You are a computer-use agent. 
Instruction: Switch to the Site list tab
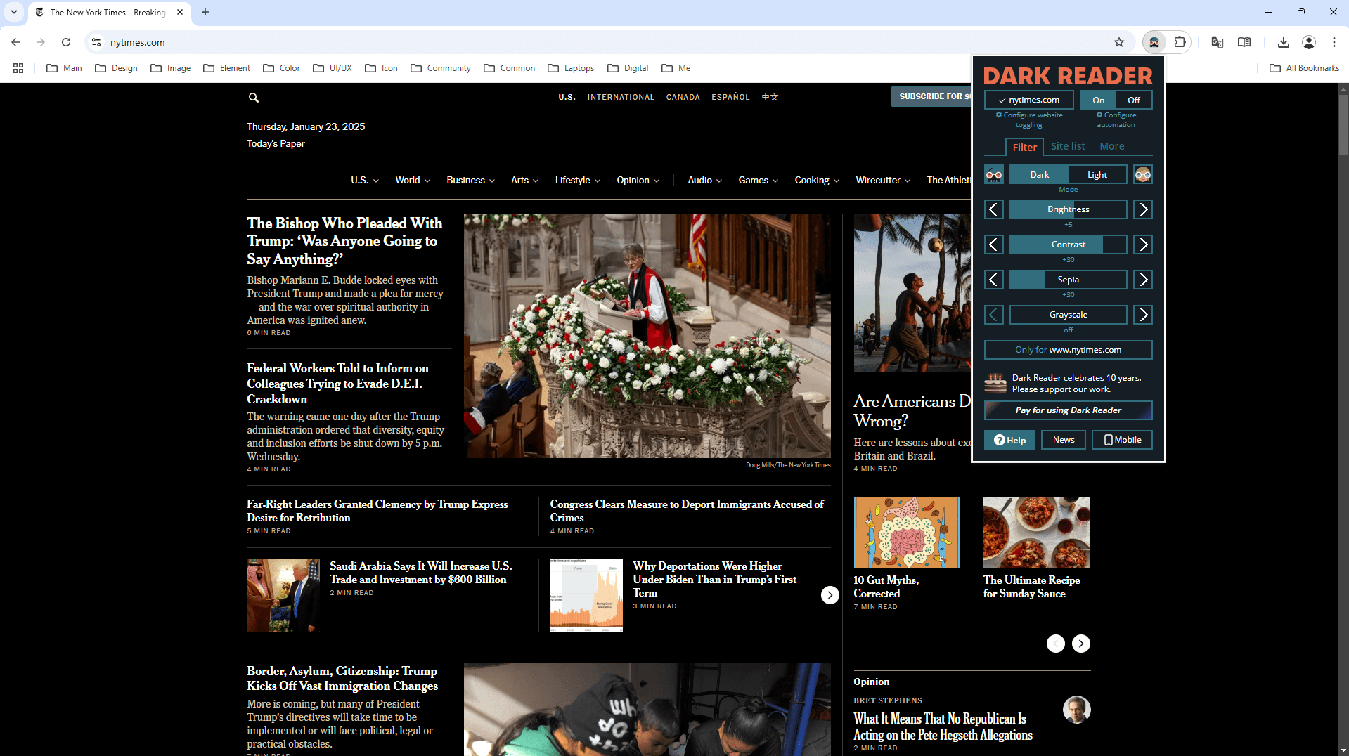[1068, 146]
